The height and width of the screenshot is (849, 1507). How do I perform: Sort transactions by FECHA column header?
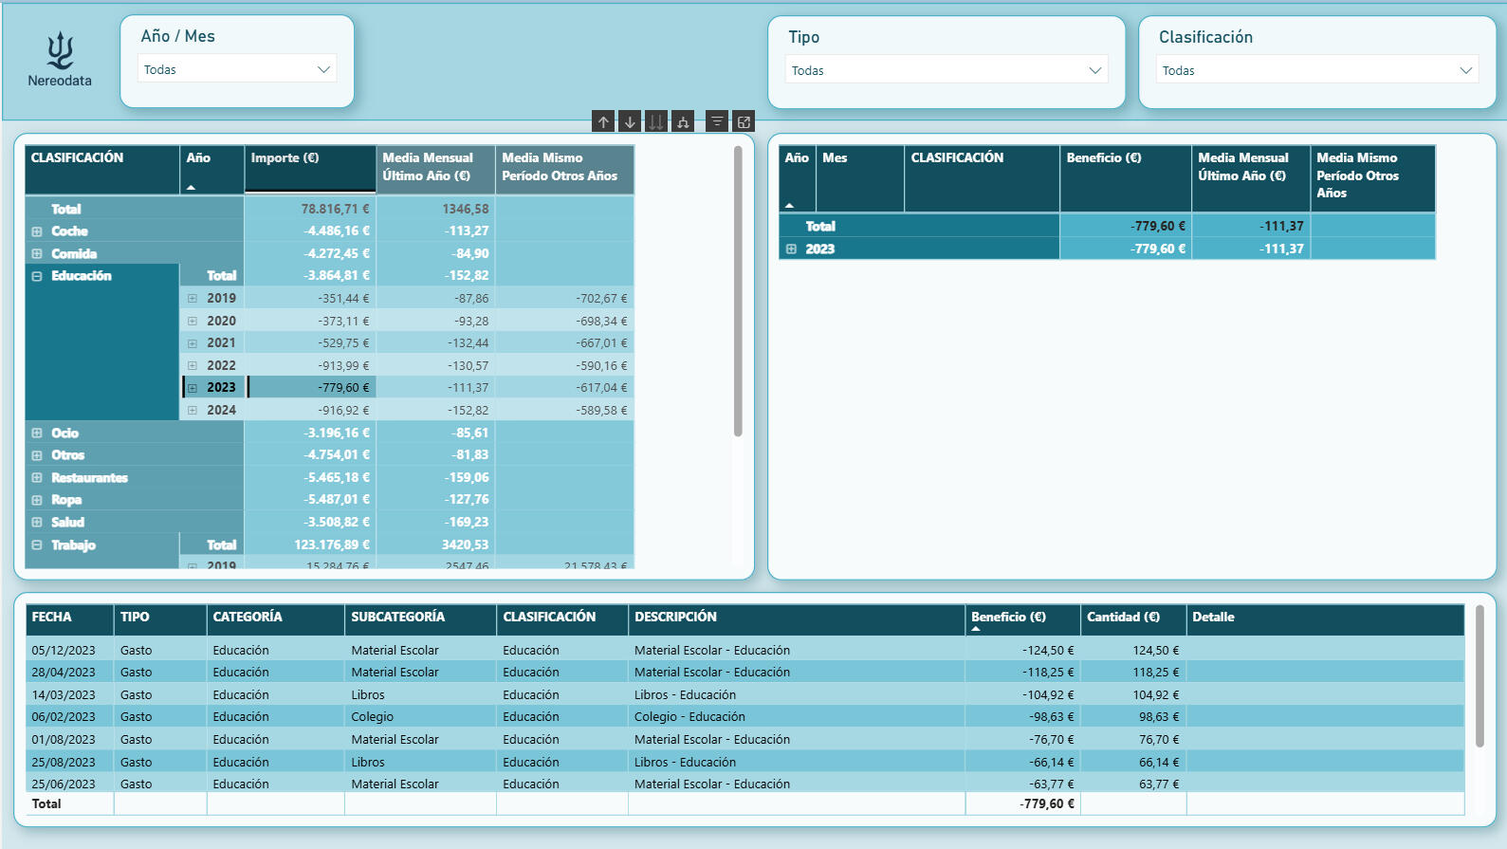click(52, 618)
